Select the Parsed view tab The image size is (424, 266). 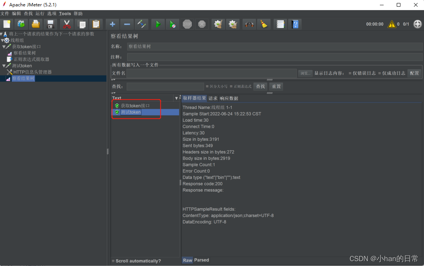pyautogui.click(x=202, y=260)
